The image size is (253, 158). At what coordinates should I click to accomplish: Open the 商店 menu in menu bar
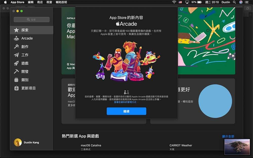pyautogui.click(x=40, y=2)
